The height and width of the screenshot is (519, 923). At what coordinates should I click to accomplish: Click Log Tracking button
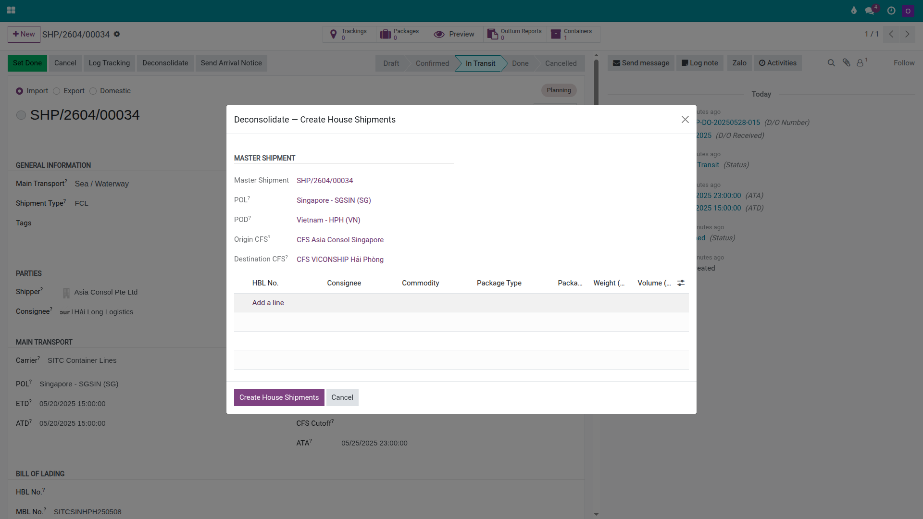point(109,63)
